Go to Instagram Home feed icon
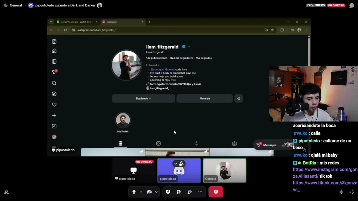Screen dimensions: 358x201 54,51
